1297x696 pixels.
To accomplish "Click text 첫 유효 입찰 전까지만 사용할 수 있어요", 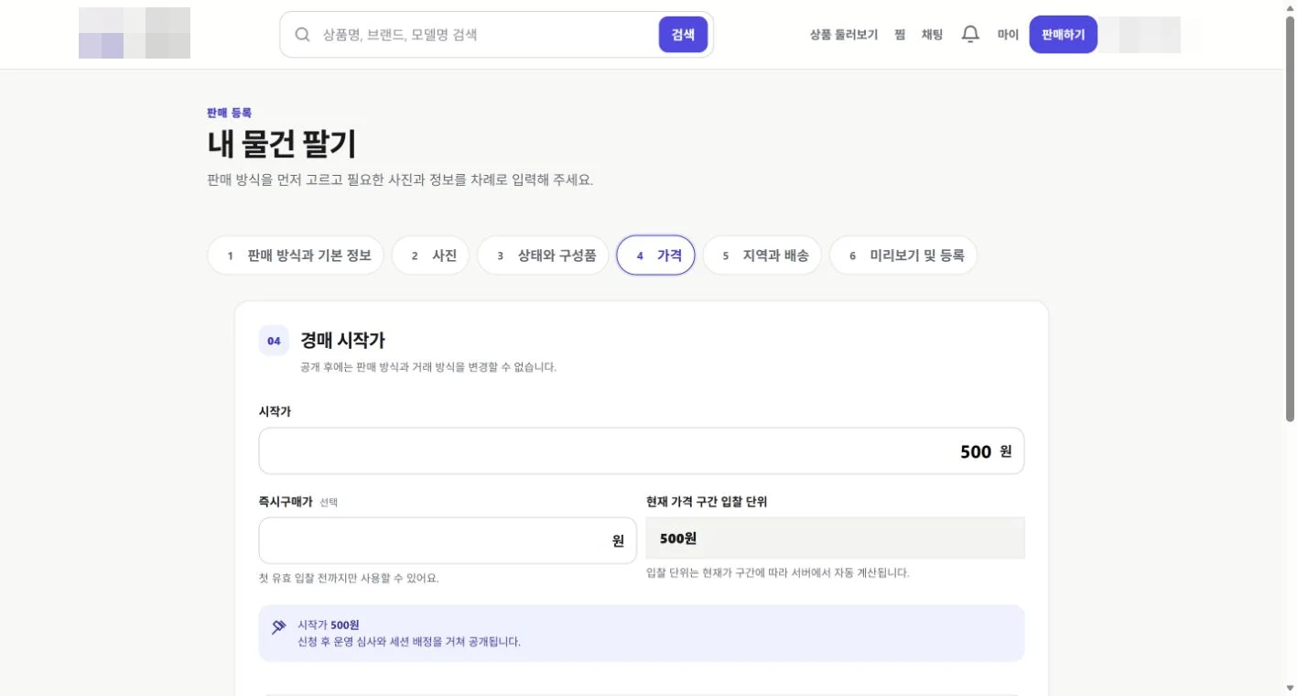I will tap(349, 579).
